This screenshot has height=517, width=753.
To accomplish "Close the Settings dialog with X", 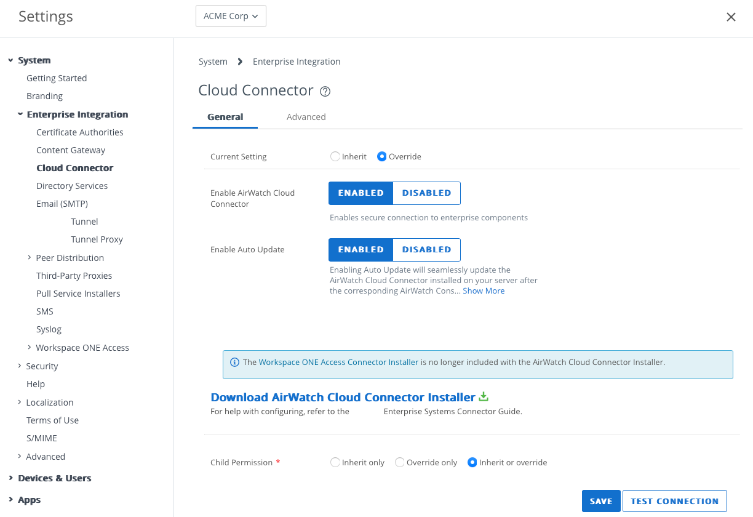I will (731, 17).
